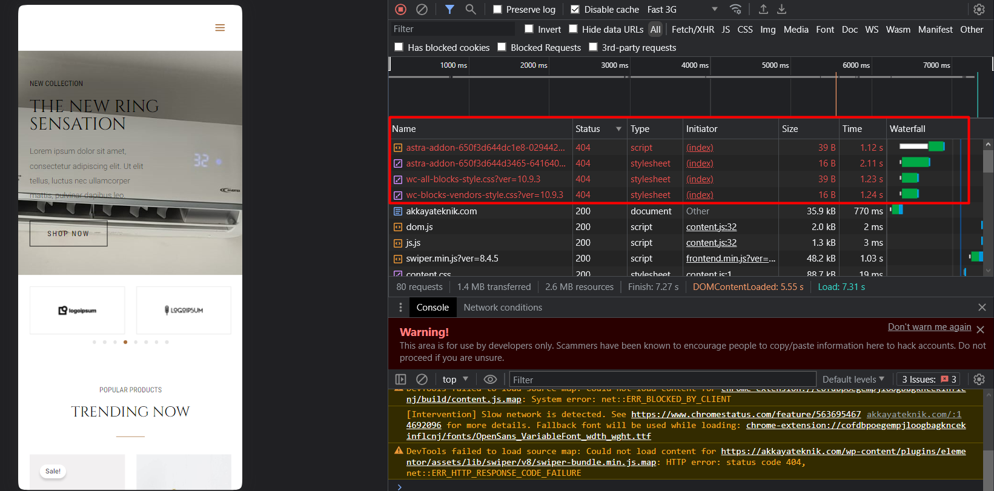Enable 3rd-party requests filter
The image size is (994, 491).
(593, 47)
